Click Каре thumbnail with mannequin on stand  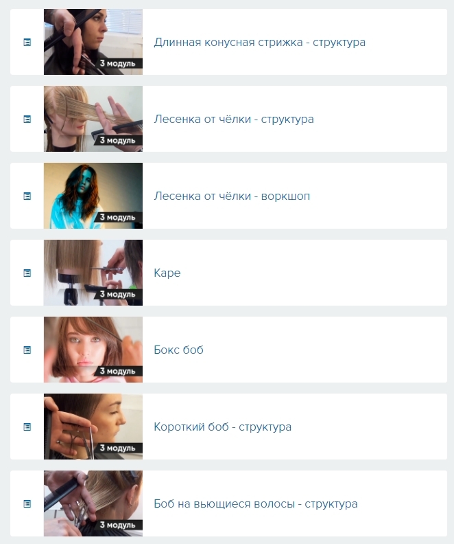point(93,273)
